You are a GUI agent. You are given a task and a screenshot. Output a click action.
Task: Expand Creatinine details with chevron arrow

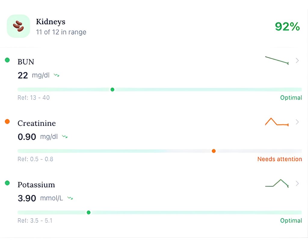pos(297,122)
